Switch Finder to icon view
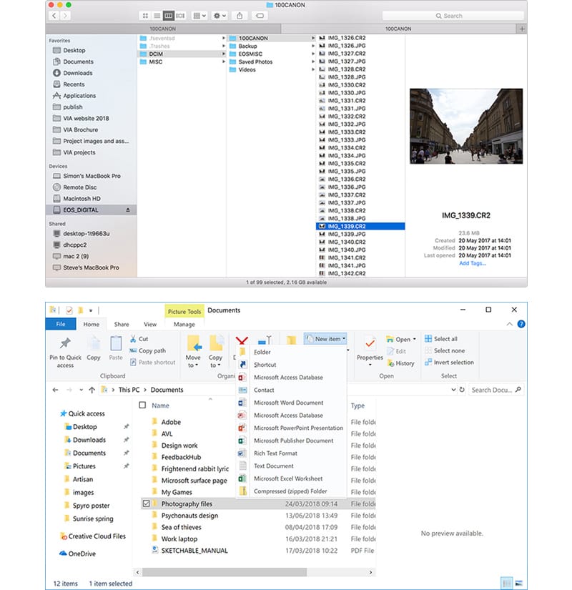This screenshot has width=572, height=590. pos(145,16)
